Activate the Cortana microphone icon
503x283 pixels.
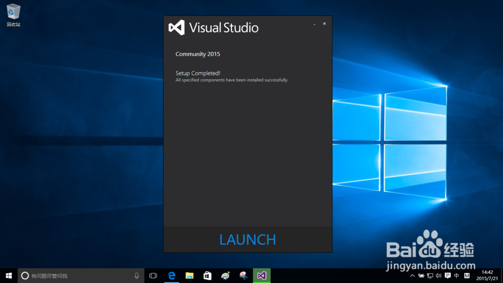137,275
